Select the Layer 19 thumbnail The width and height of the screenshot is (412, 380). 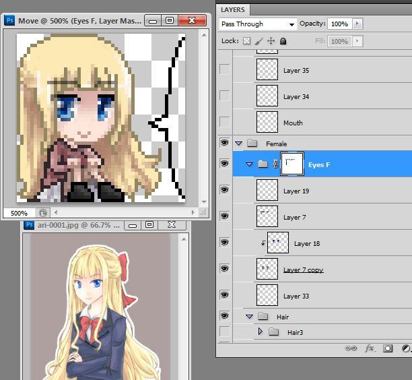[267, 189]
